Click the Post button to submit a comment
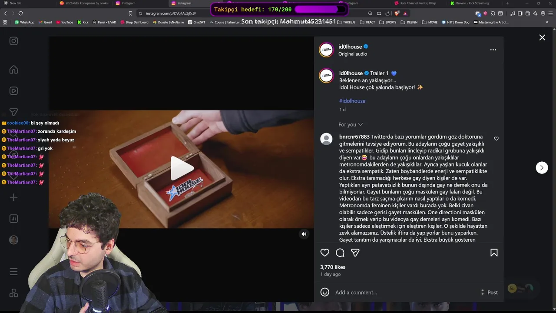This screenshot has width=556, height=313. click(493, 293)
